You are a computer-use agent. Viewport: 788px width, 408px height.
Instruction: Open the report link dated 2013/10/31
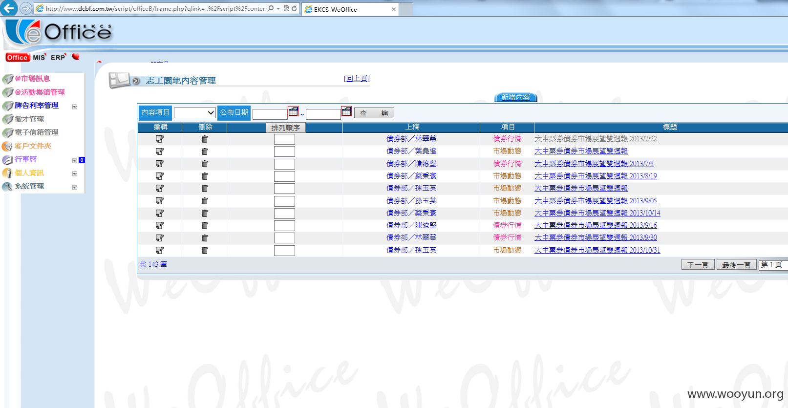[x=597, y=250]
